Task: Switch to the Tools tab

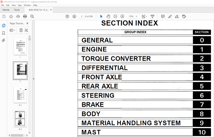Action: point(17,10)
